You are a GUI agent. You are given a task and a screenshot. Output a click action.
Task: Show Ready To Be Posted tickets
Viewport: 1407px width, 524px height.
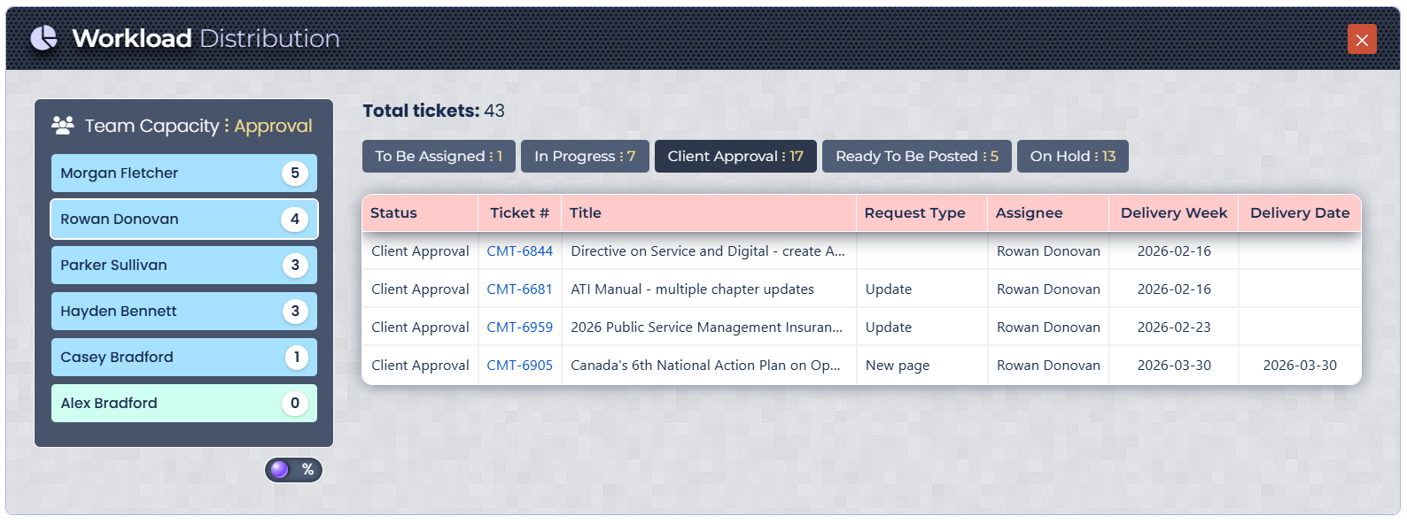click(916, 157)
